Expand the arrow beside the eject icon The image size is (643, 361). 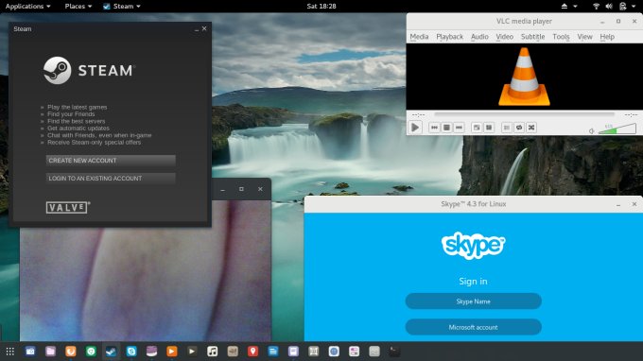[575, 7]
